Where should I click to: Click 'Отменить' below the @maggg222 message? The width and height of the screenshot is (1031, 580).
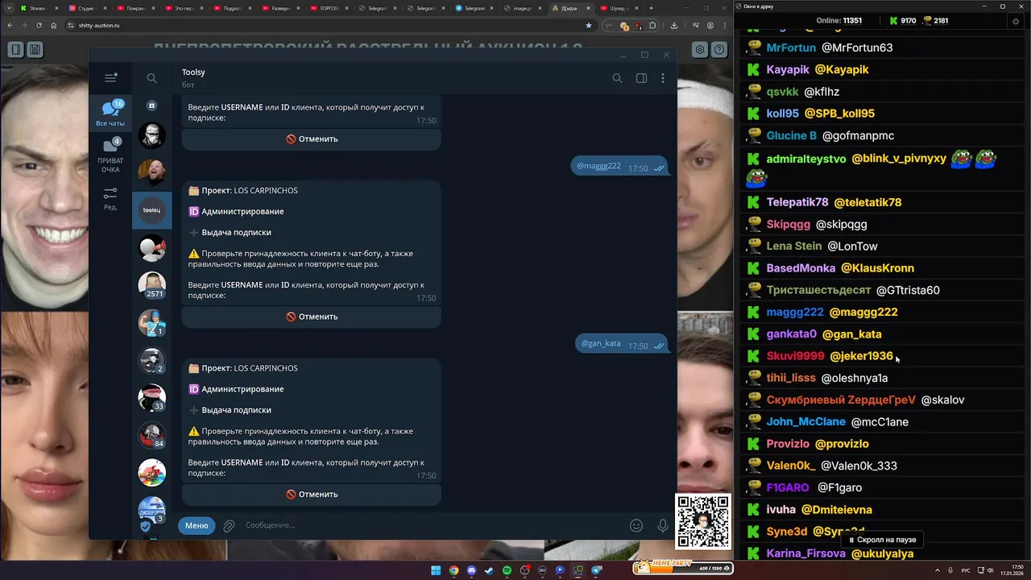click(312, 317)
